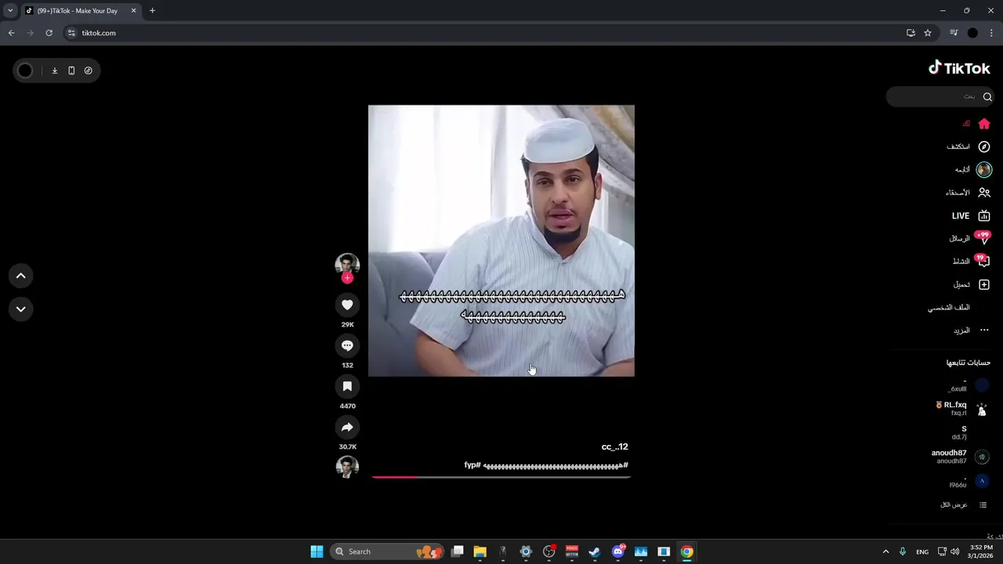
Task: Seek the video using the red progress bar
Action: point(501,476)
